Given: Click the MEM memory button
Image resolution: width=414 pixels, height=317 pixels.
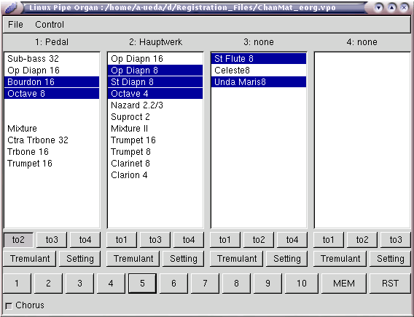Looking at the screenshot, I should tap(344, 284).
